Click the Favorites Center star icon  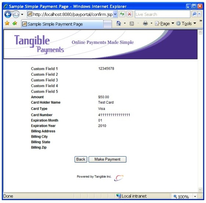(x=7, y=23)
